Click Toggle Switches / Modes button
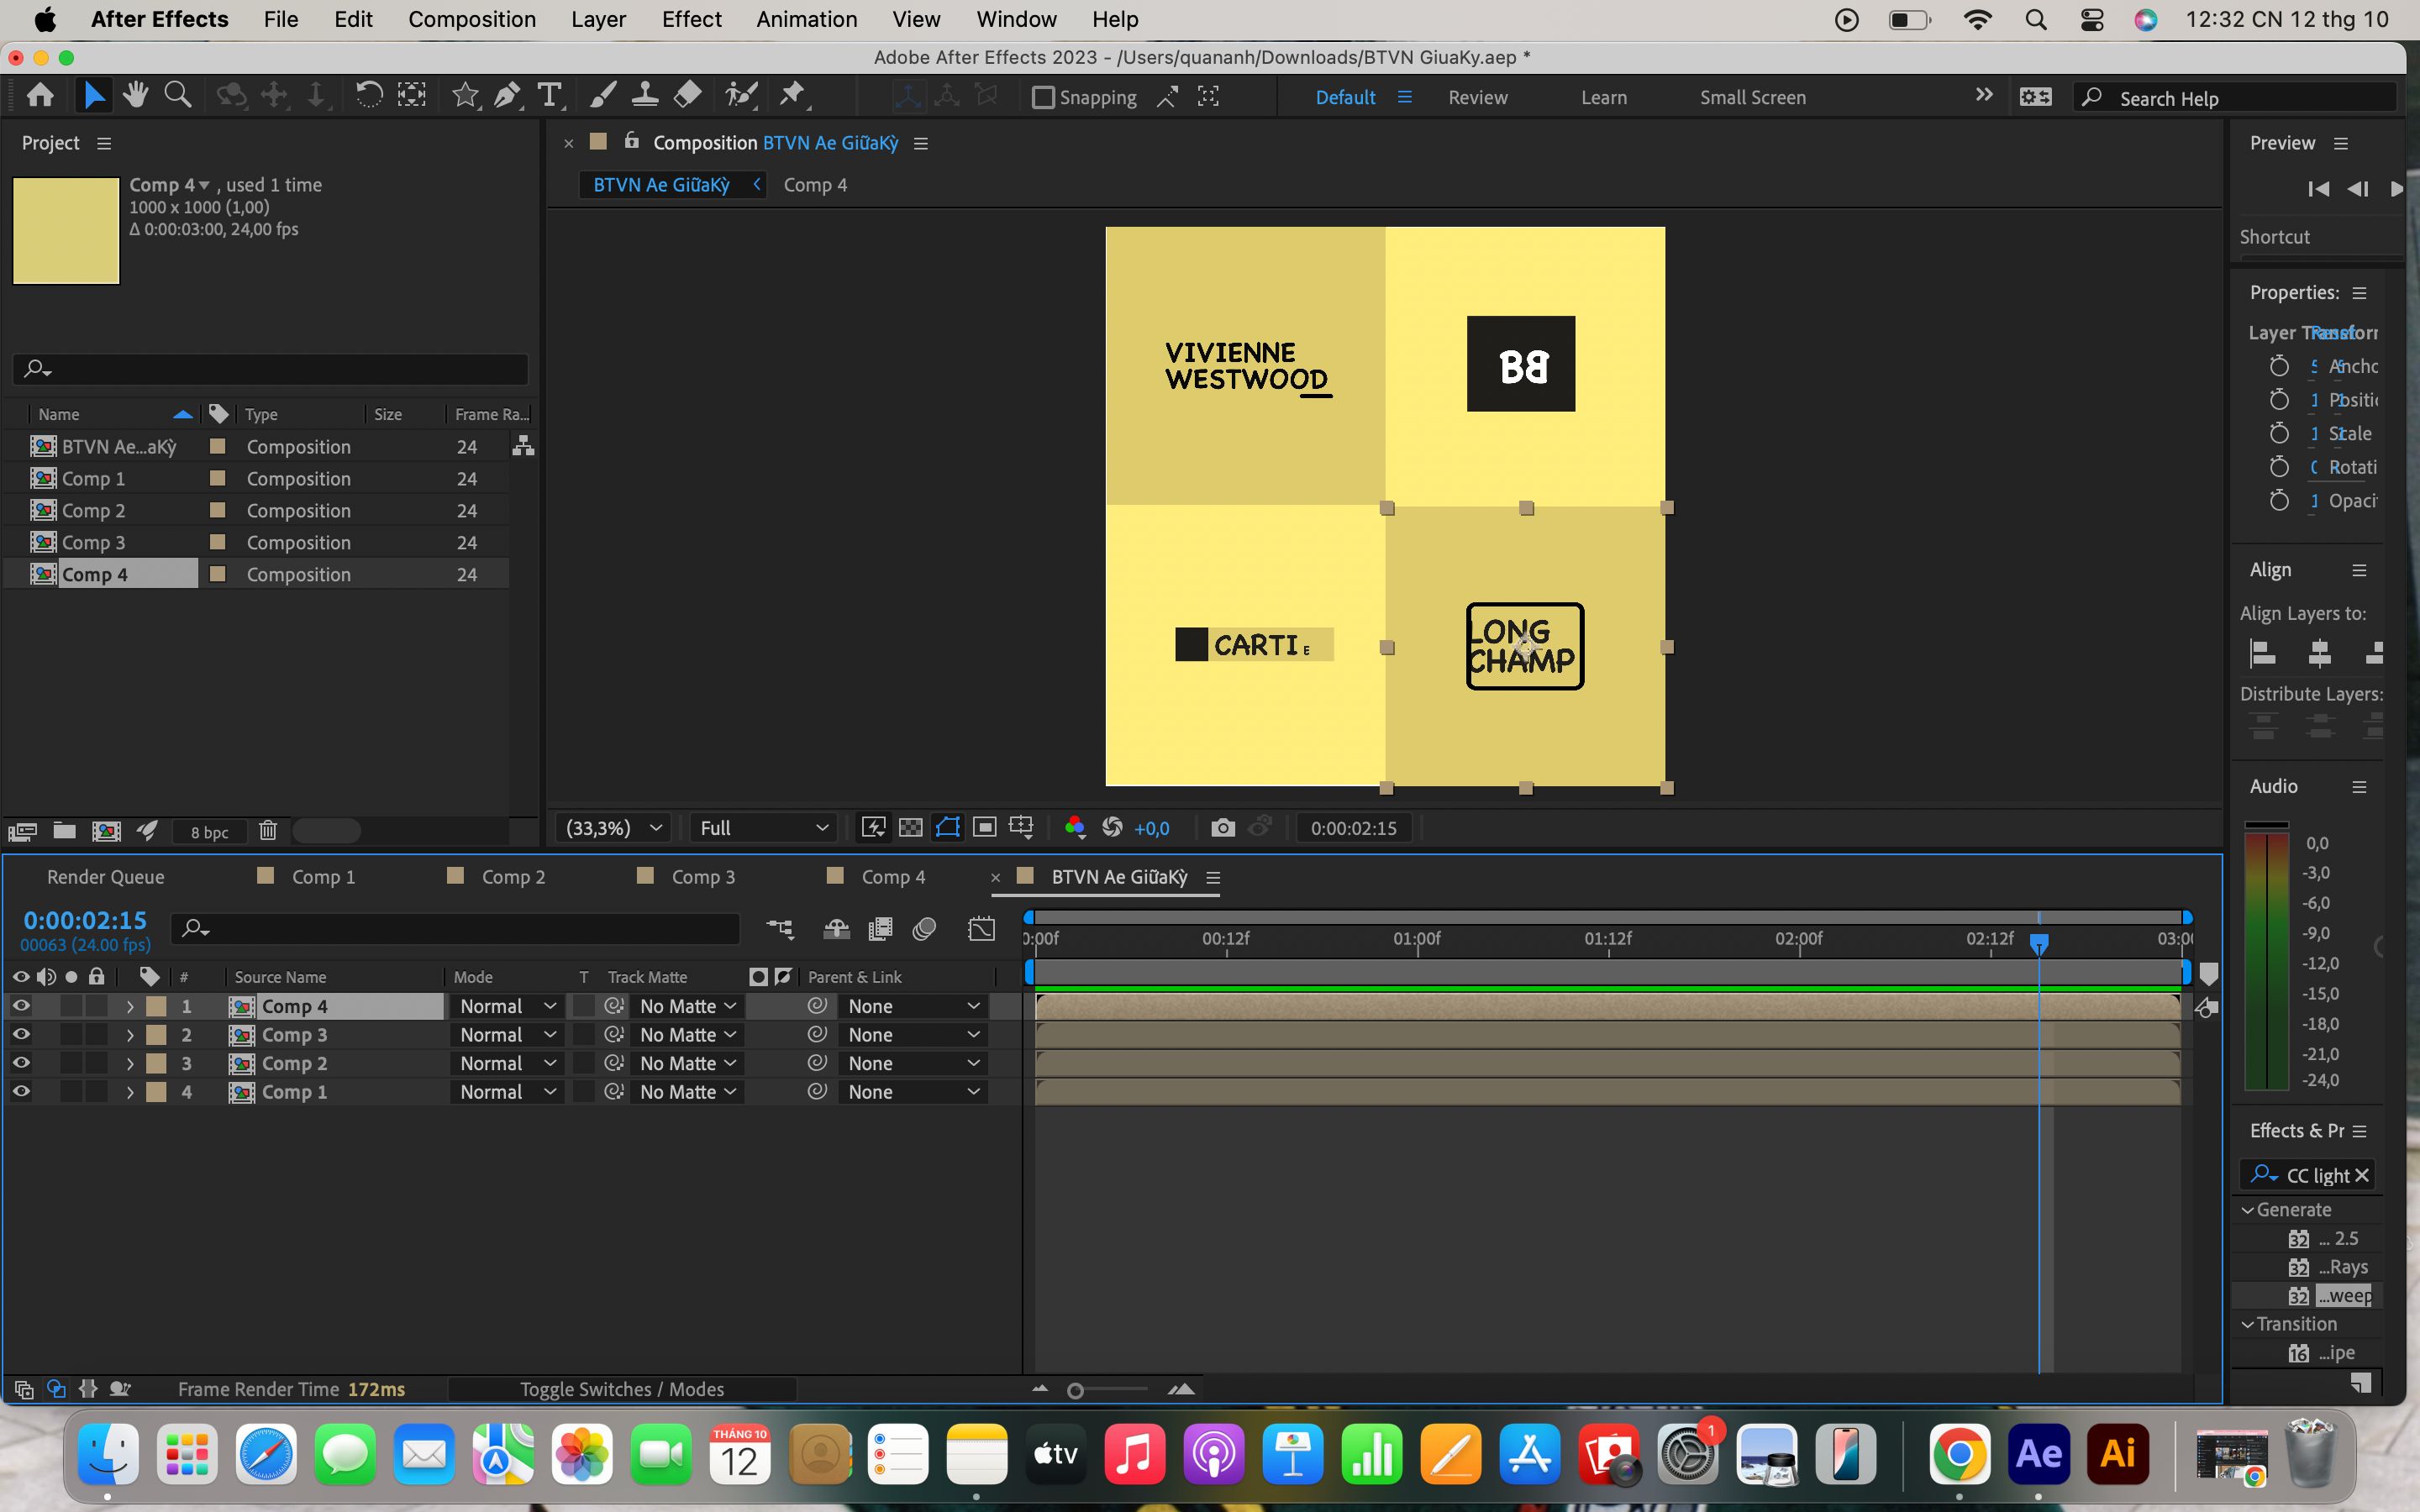Image resolution: width=2420 pixels, height=1512 pixels. point(621,1389)
